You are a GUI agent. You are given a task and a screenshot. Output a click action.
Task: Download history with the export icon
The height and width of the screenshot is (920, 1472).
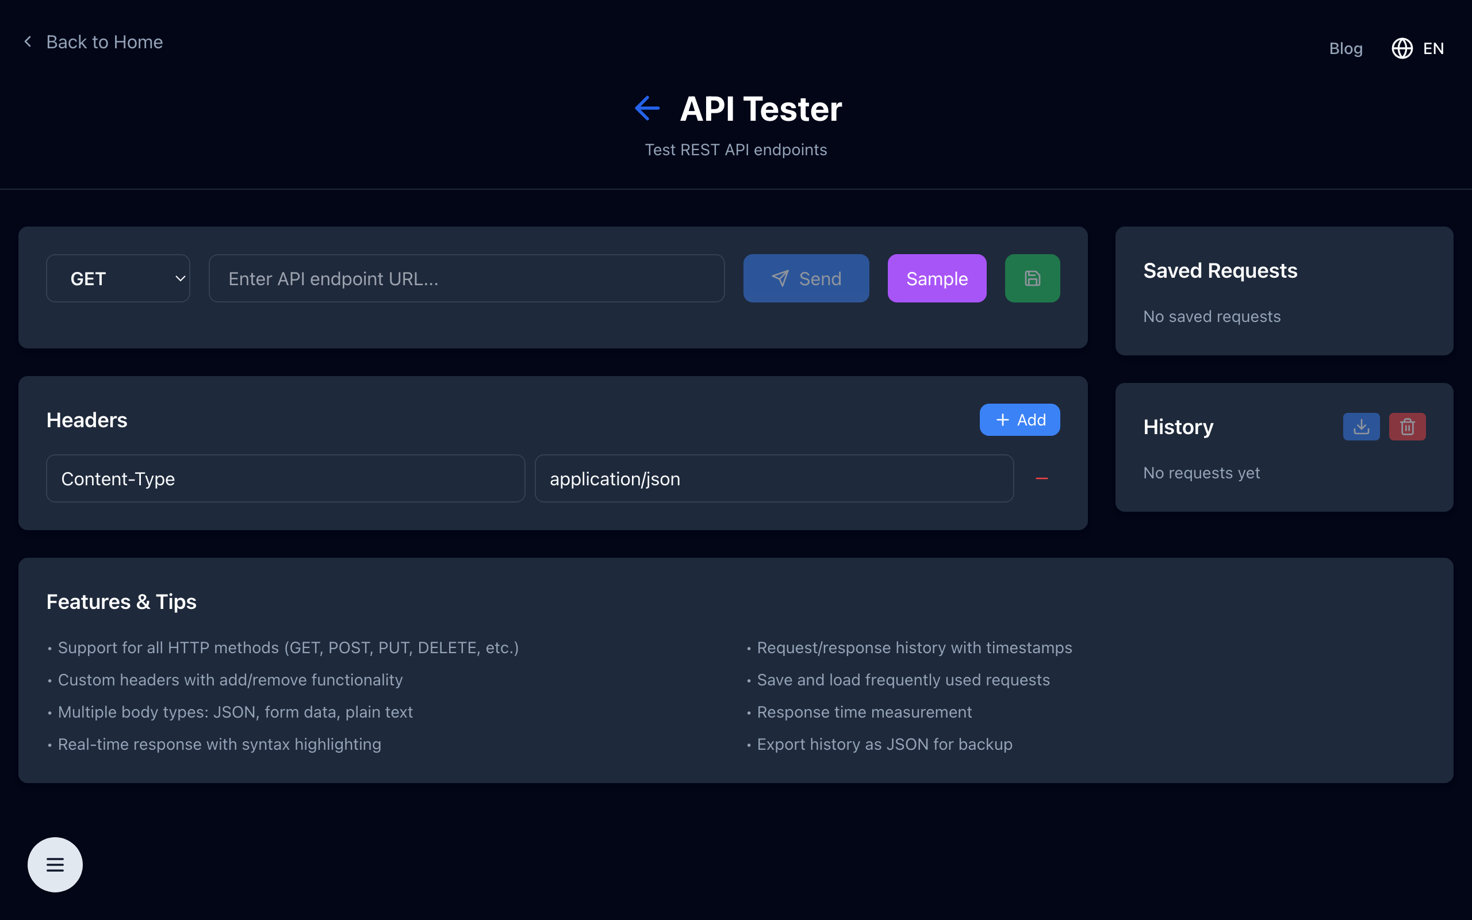point(1361,427)
